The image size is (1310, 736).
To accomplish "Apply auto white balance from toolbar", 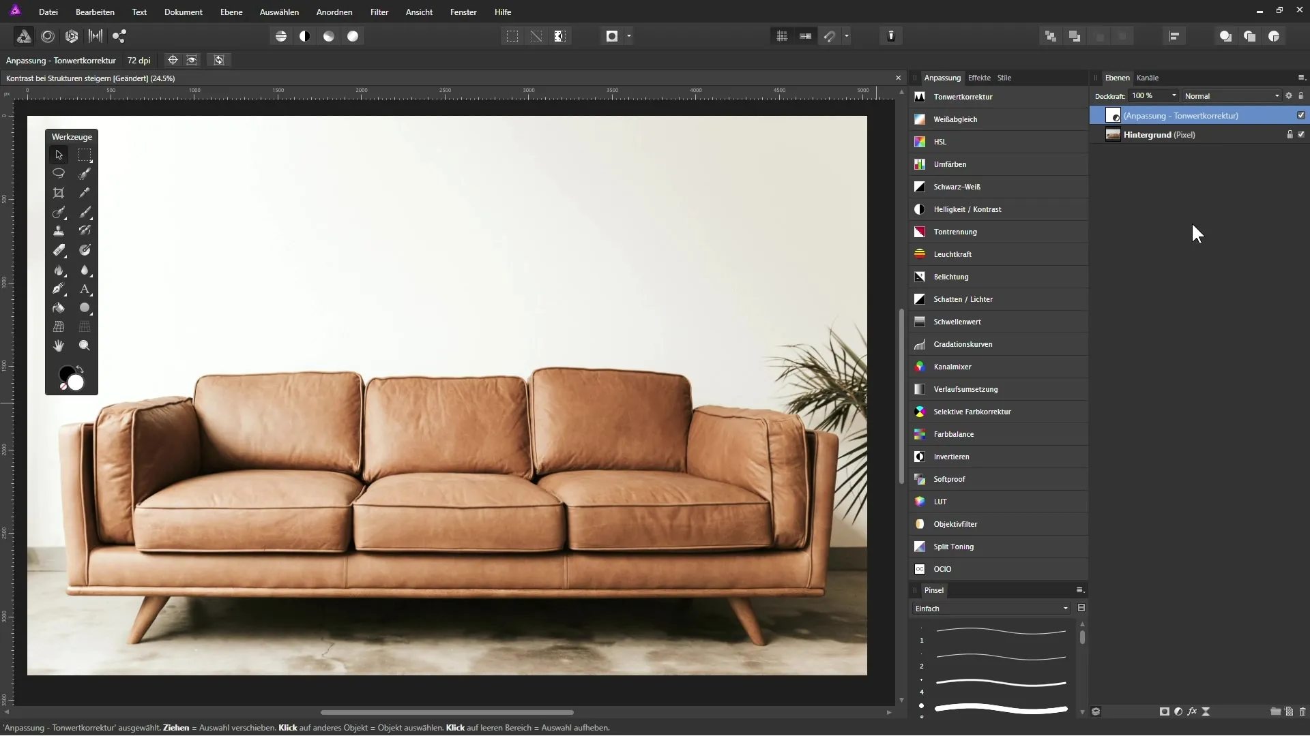I will pyautogui.click(x=353, y=36).
